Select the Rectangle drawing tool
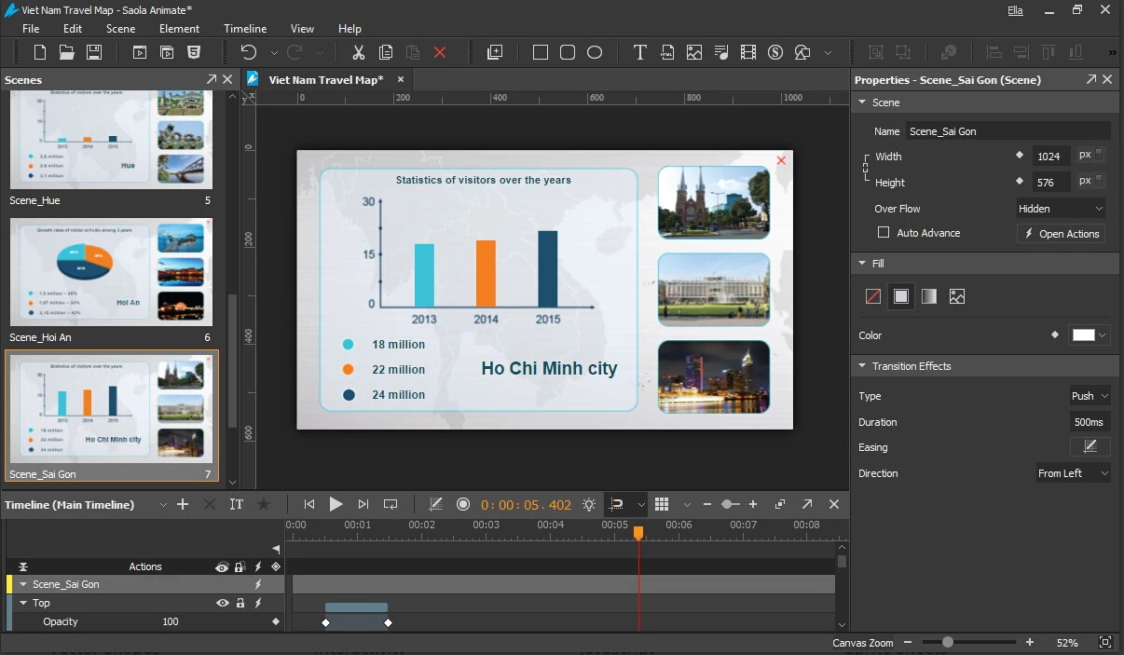 click(540, 52)
